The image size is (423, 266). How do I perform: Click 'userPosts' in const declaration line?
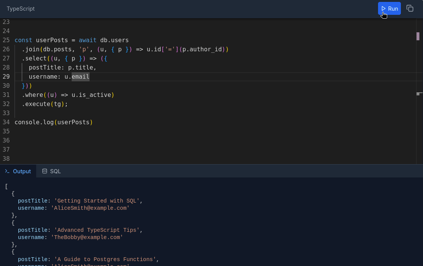[52, 40]
